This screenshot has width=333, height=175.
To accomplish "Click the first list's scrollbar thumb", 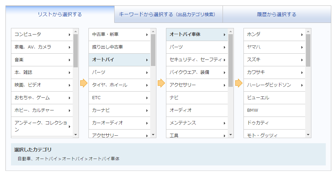I will click(75, 51).
